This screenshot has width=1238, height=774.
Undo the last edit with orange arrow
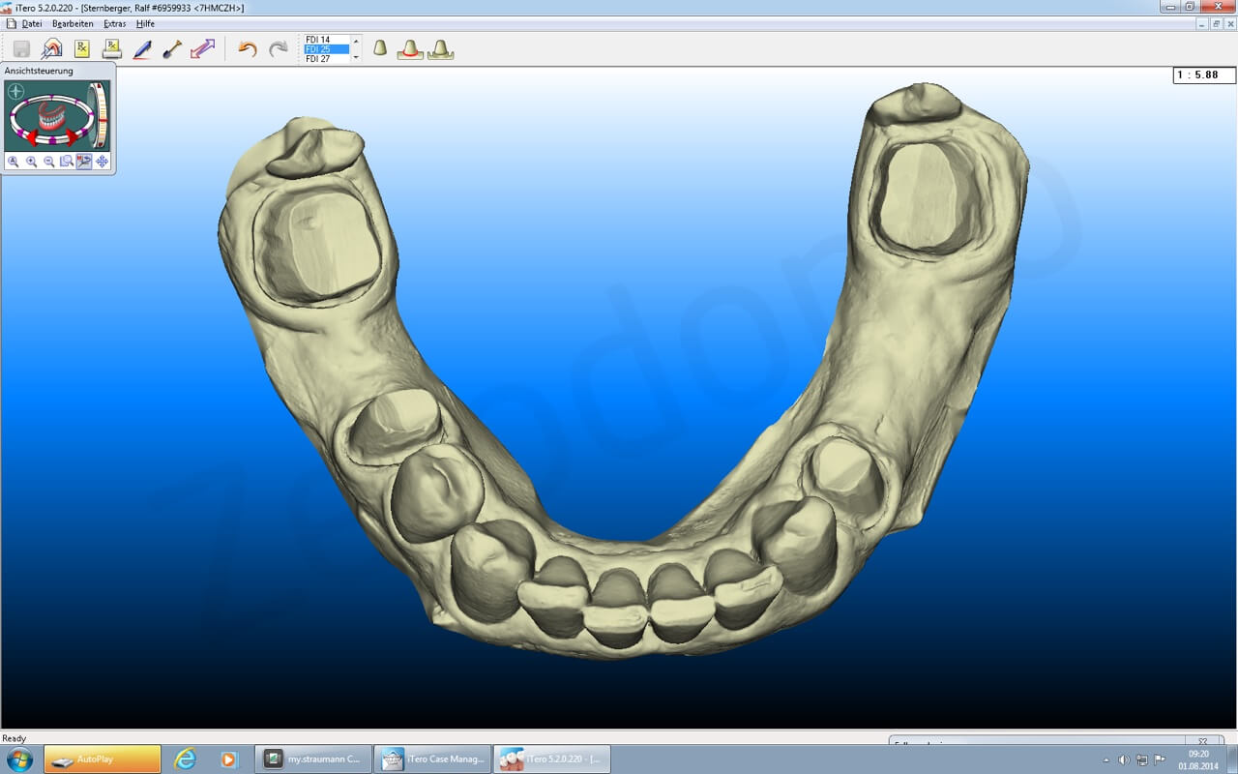(248, 48)
